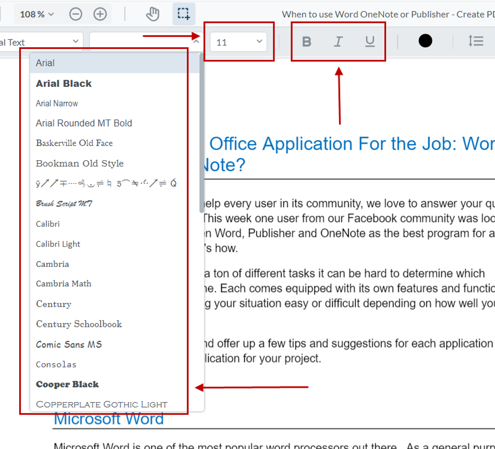This screenshot has width=495, height=449.
Task: Open the 108% zoom level dropdown
Action: (37, 14)
